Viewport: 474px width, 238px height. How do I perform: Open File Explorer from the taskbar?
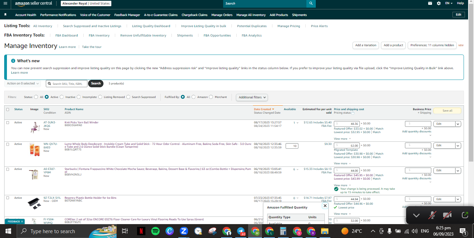324,231
